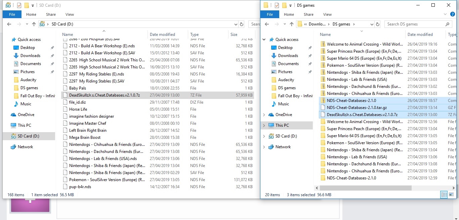Viewport: 459px width, 220px height.
Task: Open File tab in SD Card window
Action: 12,14
